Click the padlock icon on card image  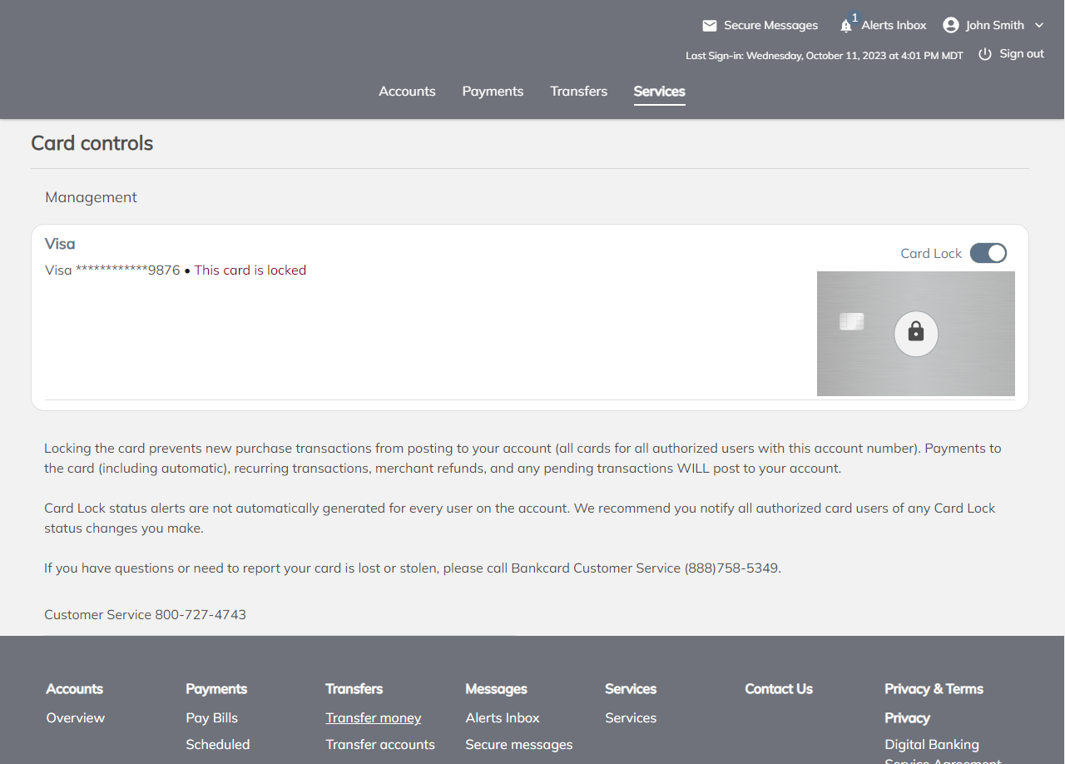pos(916,334)
